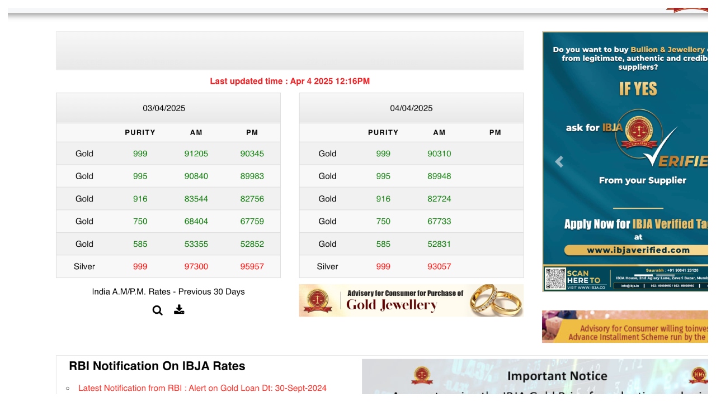The width and height of the screenshot is (716, 402).
Task: Click the emblem left of Important Notice
Action: point(422,376)
